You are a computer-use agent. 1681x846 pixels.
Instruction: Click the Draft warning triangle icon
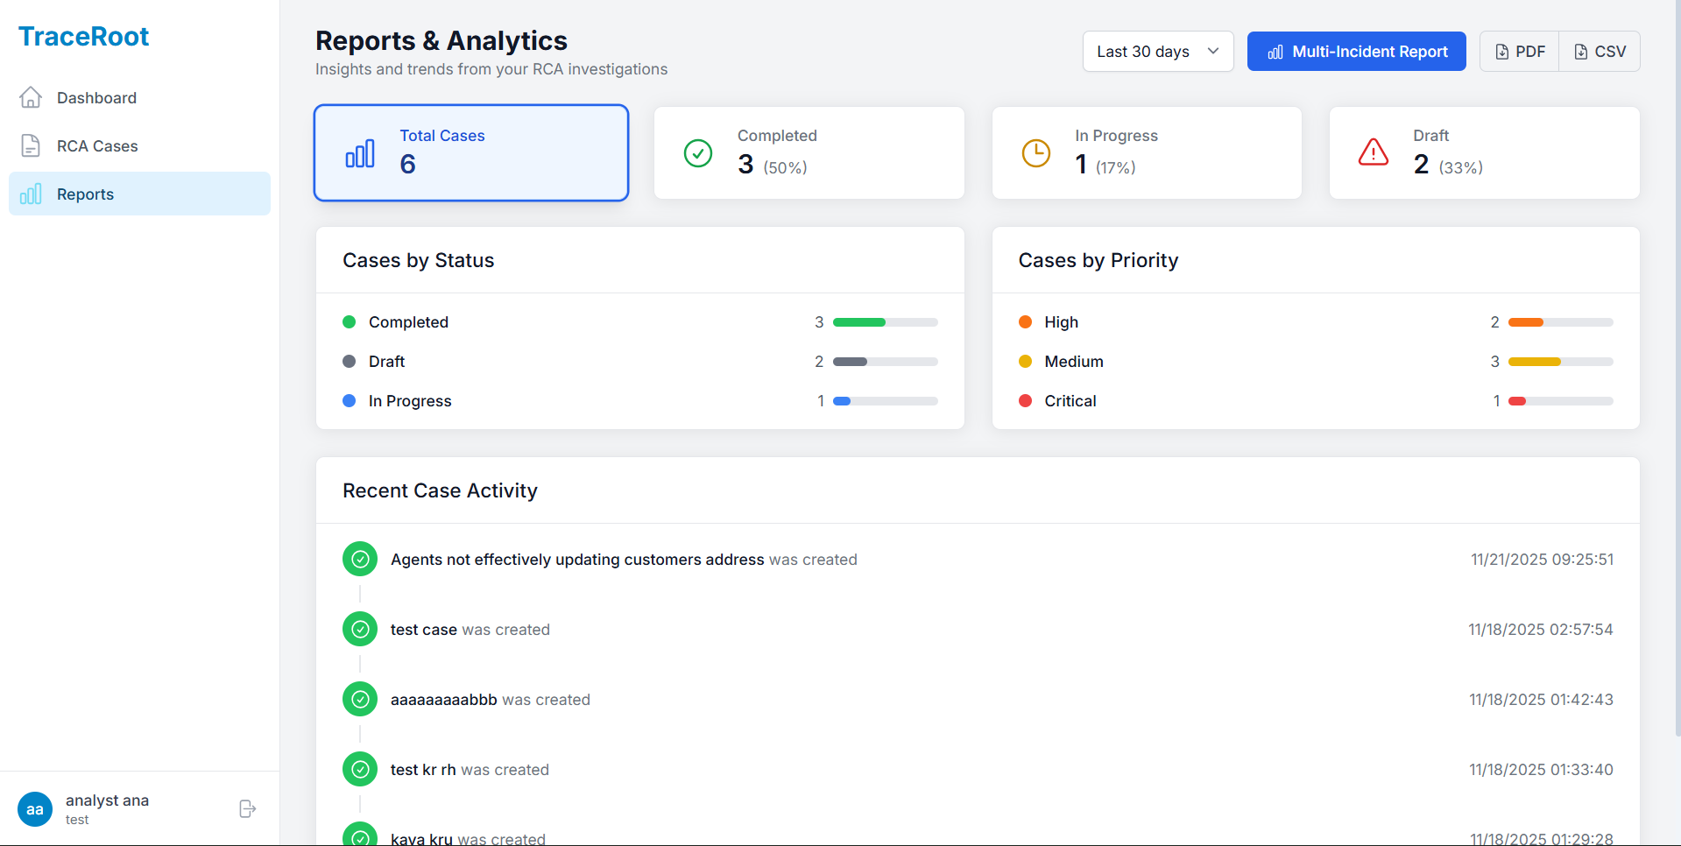[x=1373, y=153]
